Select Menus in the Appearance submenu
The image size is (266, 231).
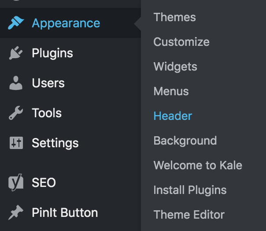pyautogui.click(x=171, y=92)
